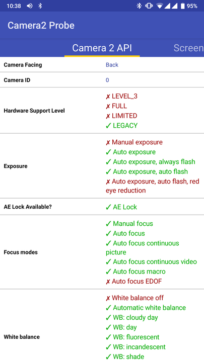
Task: Tap the WB: fluorescent entry
Action: click(132, 337)
